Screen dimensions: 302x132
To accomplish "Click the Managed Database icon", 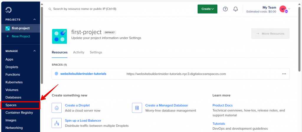I will [x=137, y=108].
